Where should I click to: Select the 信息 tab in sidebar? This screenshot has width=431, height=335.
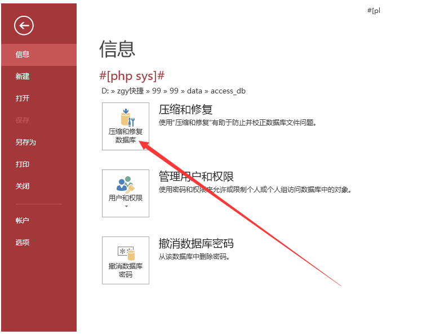23,55
